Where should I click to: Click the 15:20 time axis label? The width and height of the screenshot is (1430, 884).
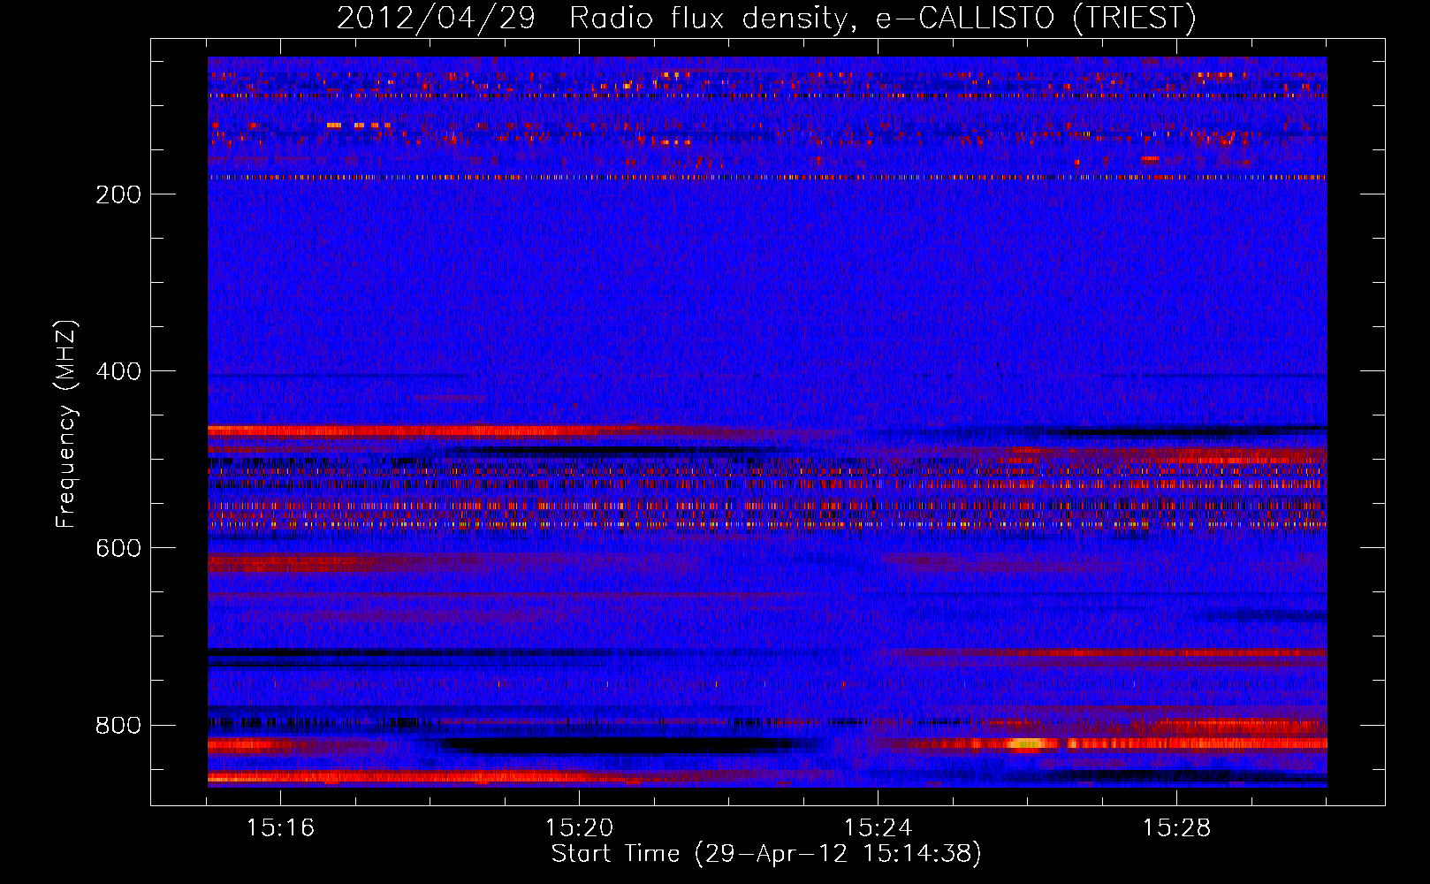pos(579,827)
